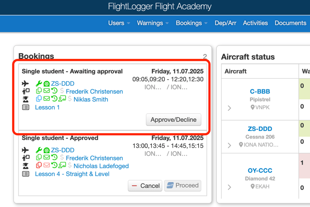
Task: Click the Approve/Decline button
Action: 173,120
